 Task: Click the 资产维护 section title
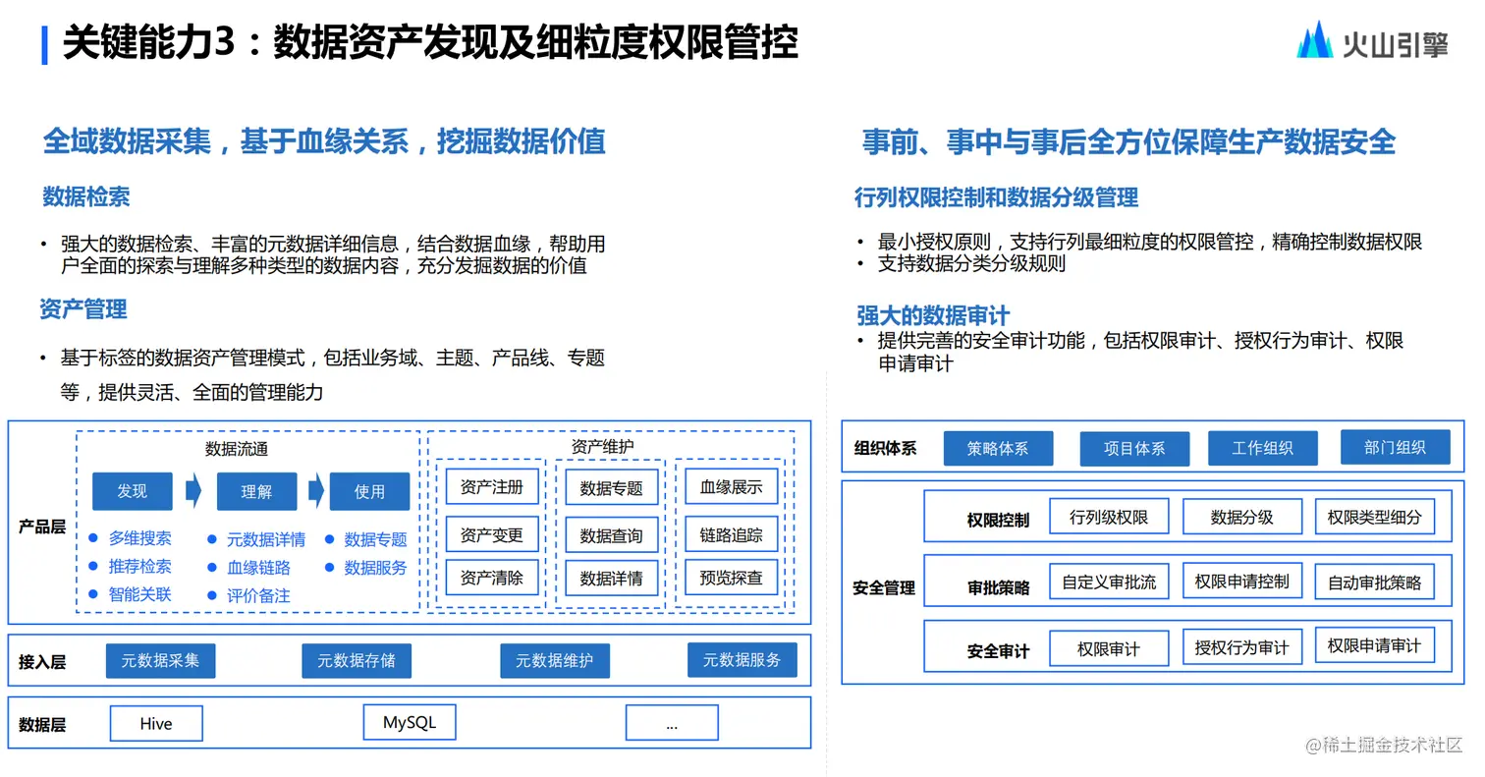tap(602, 446)
